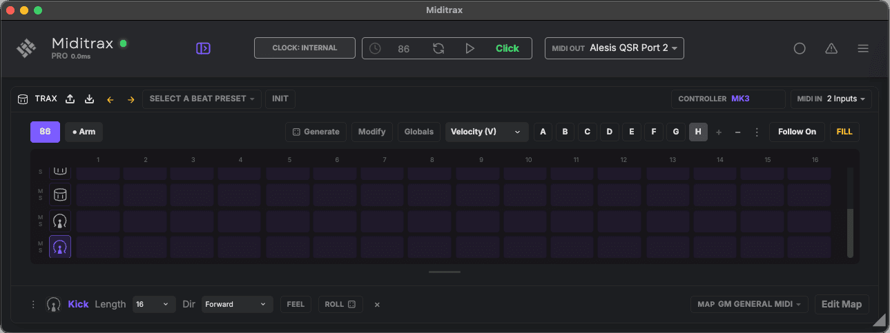
Task: Toggle the FILL button
Action: pos(844,132)
